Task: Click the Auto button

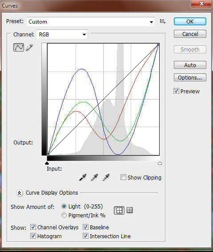Action: coord(190,65)
